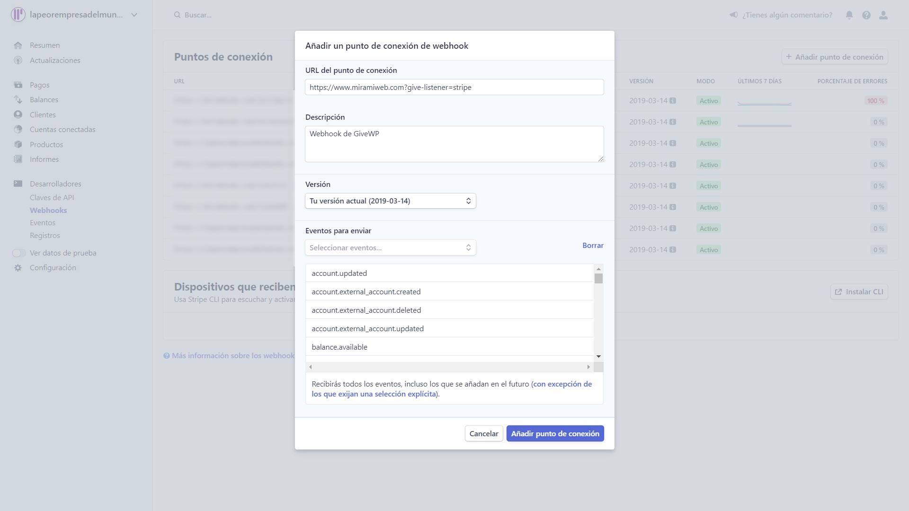909x511 pixels.
Task: Click the megaphone feedback icon
Action: coord(733,15)
